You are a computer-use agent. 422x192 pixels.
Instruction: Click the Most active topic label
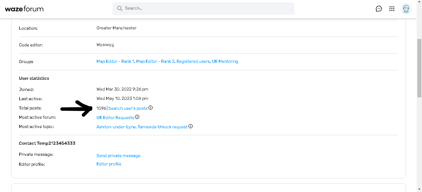coord(36,127)
